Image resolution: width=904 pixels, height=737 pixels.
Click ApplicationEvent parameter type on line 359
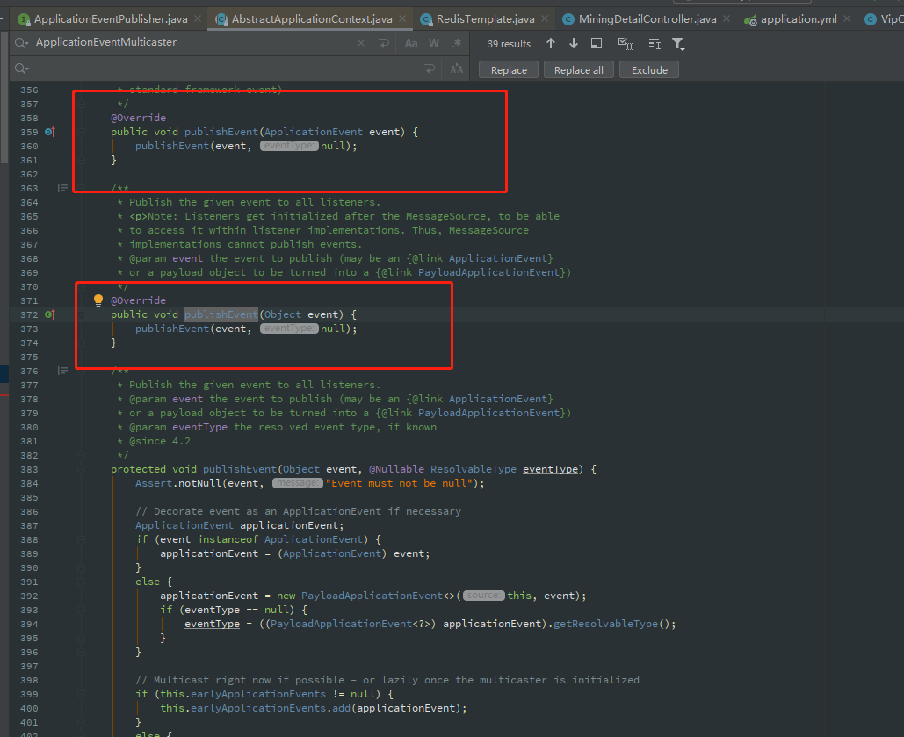coord(314,132)
